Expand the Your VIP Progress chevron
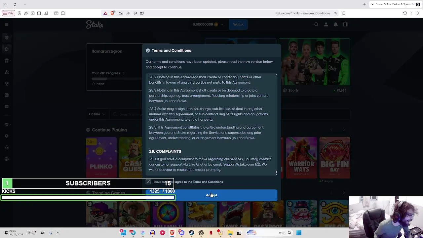423x238 pixels. coord(124,73)
